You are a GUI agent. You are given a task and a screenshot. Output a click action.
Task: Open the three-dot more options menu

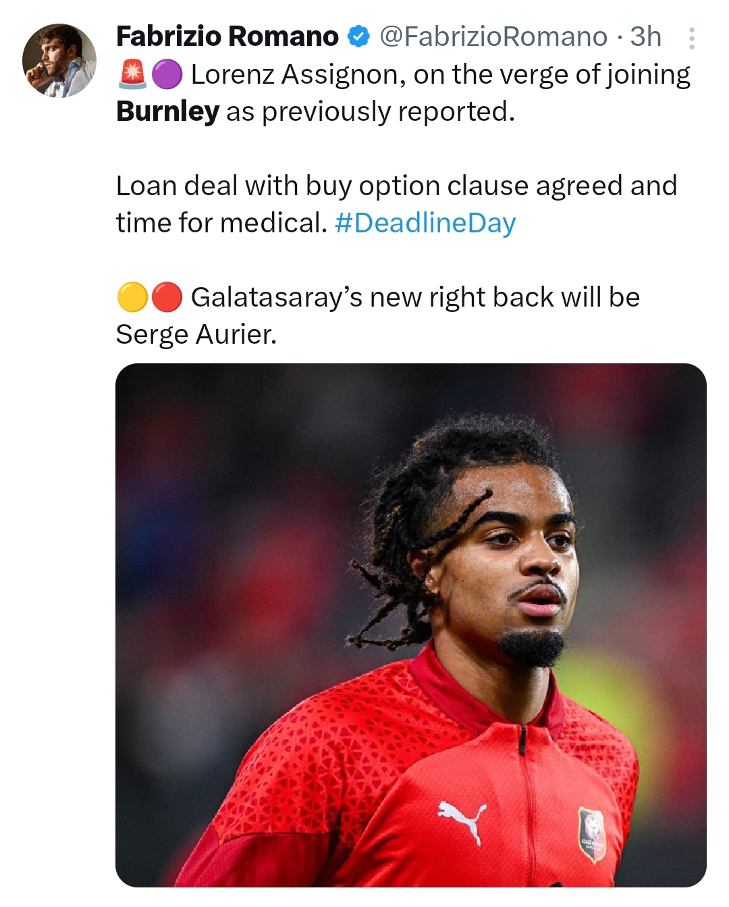(691, 38)
